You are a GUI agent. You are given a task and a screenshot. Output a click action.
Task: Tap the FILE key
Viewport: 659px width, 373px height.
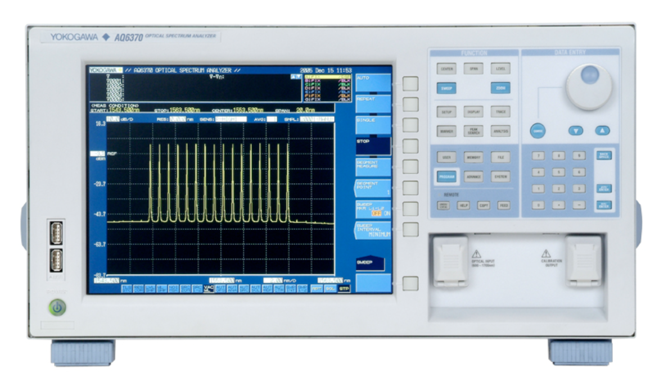point(500,157)
